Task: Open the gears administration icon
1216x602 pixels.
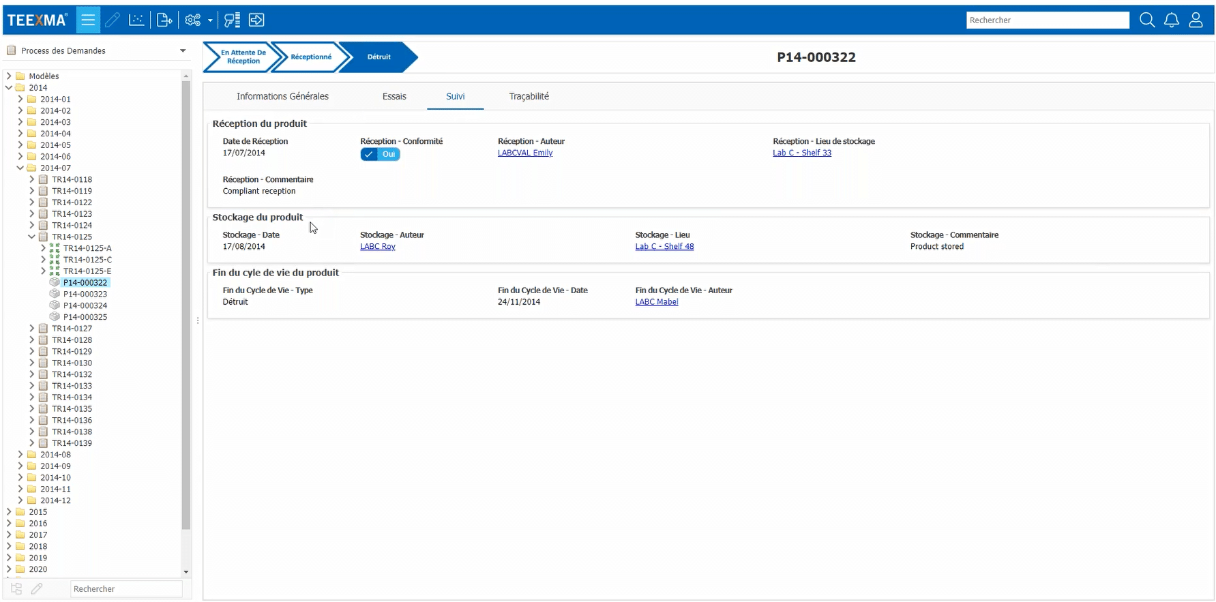Action: tap(193, 20)
